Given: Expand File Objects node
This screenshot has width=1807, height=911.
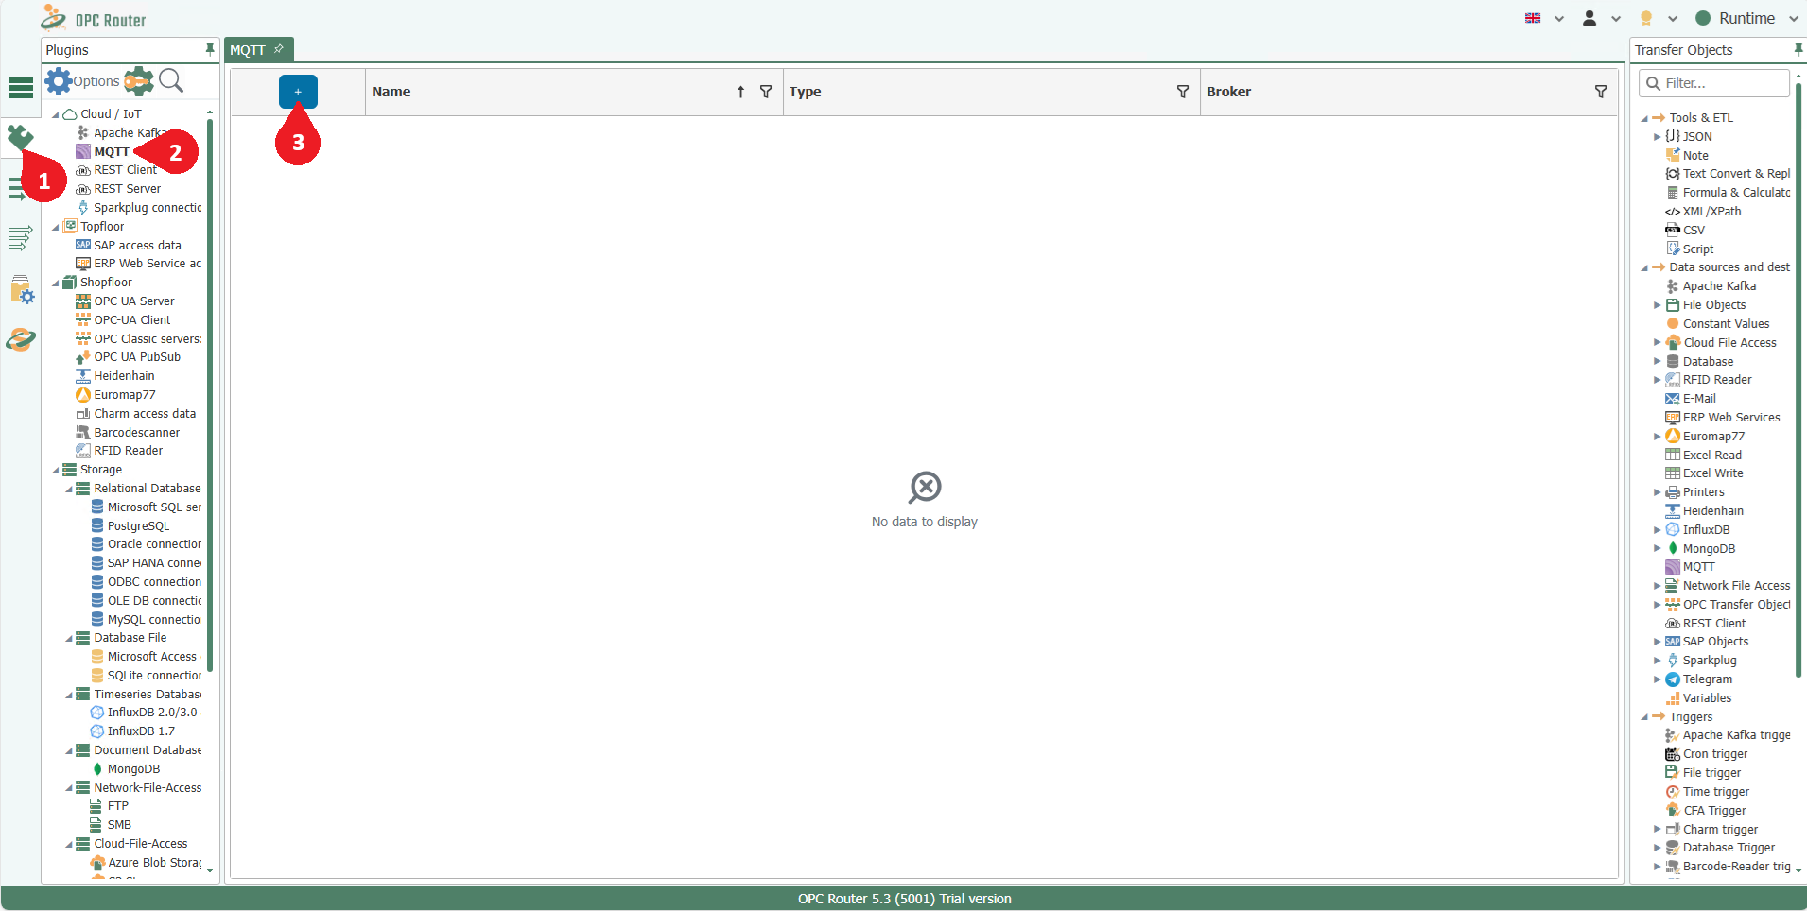Looking at the screenshot, I should (x=1657, y=305).
